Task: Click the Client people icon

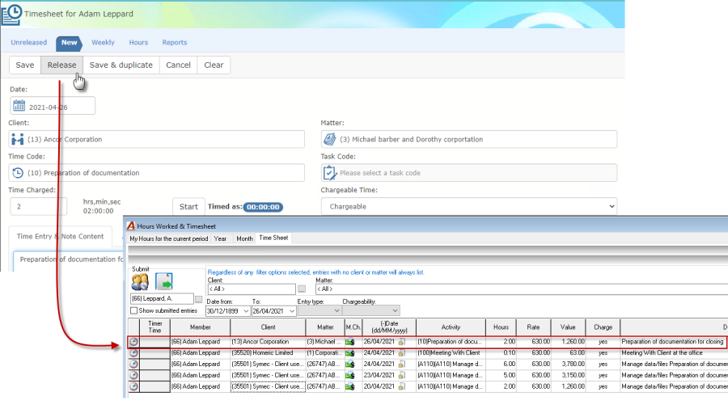Action: pos(18,139)
